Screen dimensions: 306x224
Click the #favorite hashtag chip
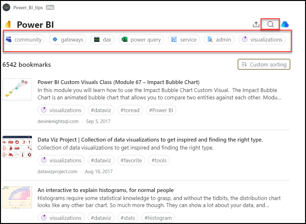[x=131, y=160]
